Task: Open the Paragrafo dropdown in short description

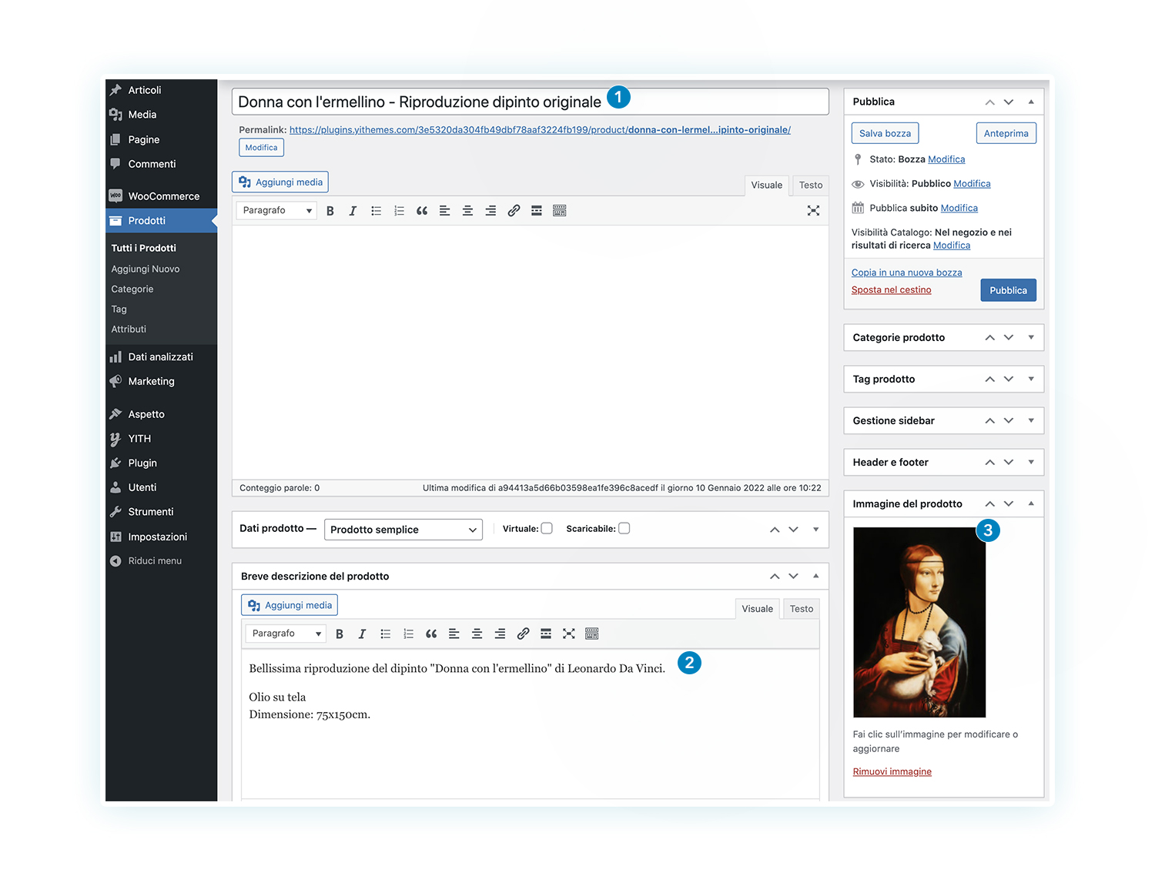Action: click(286, 634)
